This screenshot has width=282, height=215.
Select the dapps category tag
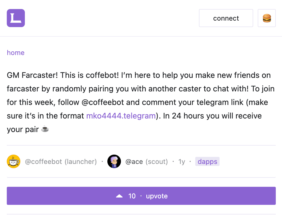point(207,162)
